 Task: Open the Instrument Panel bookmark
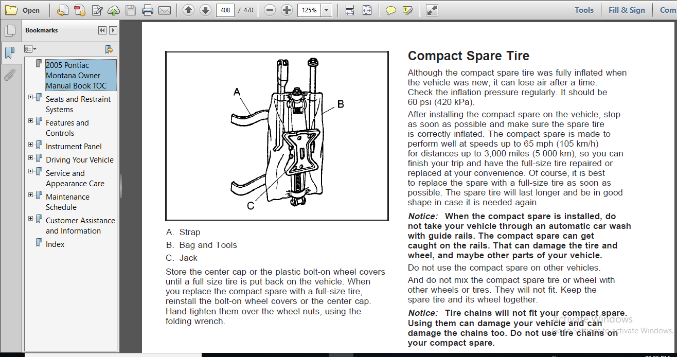74,147
